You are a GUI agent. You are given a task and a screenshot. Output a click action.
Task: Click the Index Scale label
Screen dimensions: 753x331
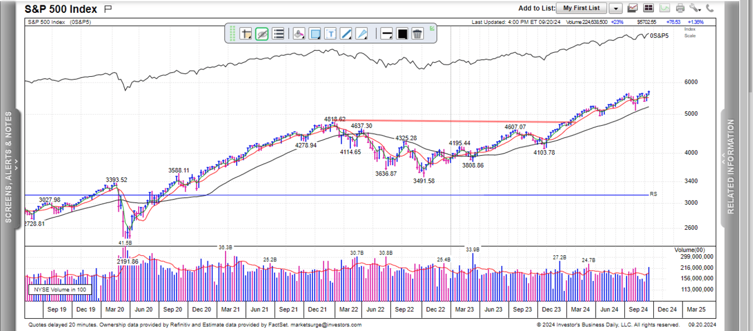(689, 32)
